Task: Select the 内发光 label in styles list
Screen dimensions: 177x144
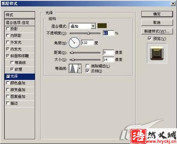Action: point(16,49)
